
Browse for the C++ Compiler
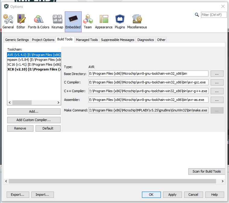tap(217, 91)
